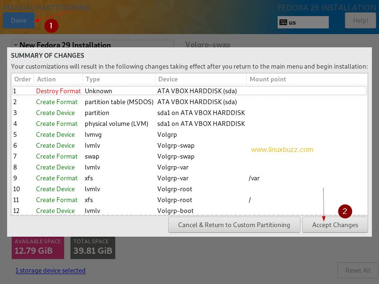Screen dimensions: 379x284
Task: Open the Help! button
Action: pyautogui.click(x=361, y=20)
